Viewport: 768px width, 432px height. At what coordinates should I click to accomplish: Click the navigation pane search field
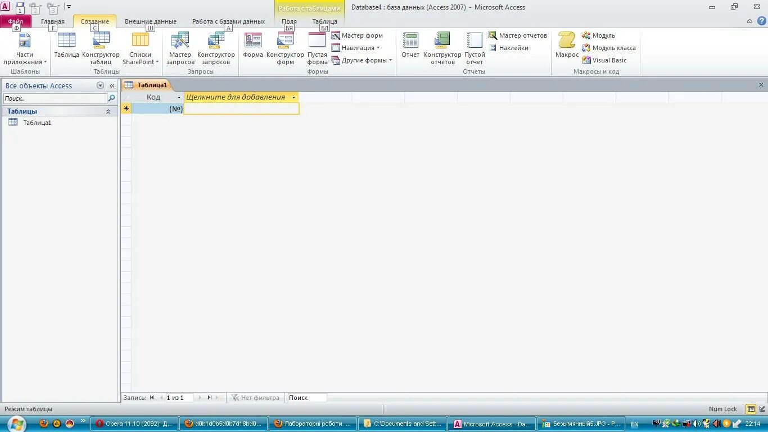tap(55, 98)
